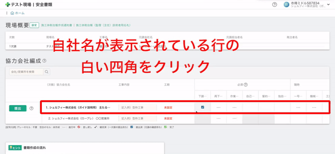
Task: Open row 1 作業 column ellipsis cell
Action: [x=234, y=108]
